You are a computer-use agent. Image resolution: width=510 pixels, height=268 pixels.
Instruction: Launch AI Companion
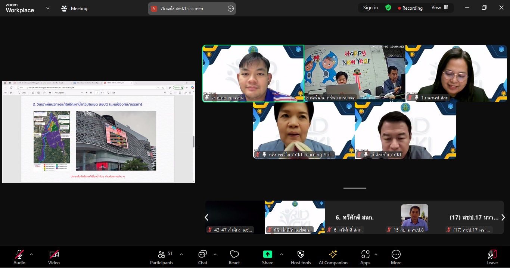tap(333, 257)
